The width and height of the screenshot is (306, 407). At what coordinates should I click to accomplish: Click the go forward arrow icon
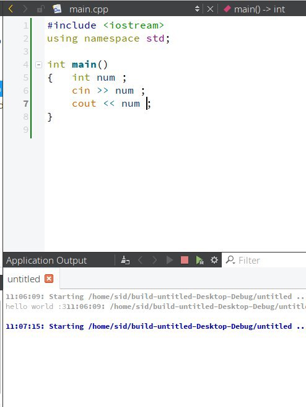[x=25, y=9]
